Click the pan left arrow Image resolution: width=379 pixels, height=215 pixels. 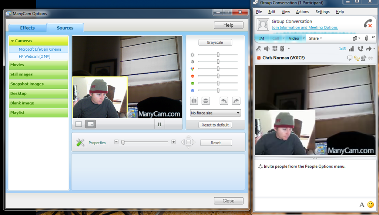click(x=183, y=142)
